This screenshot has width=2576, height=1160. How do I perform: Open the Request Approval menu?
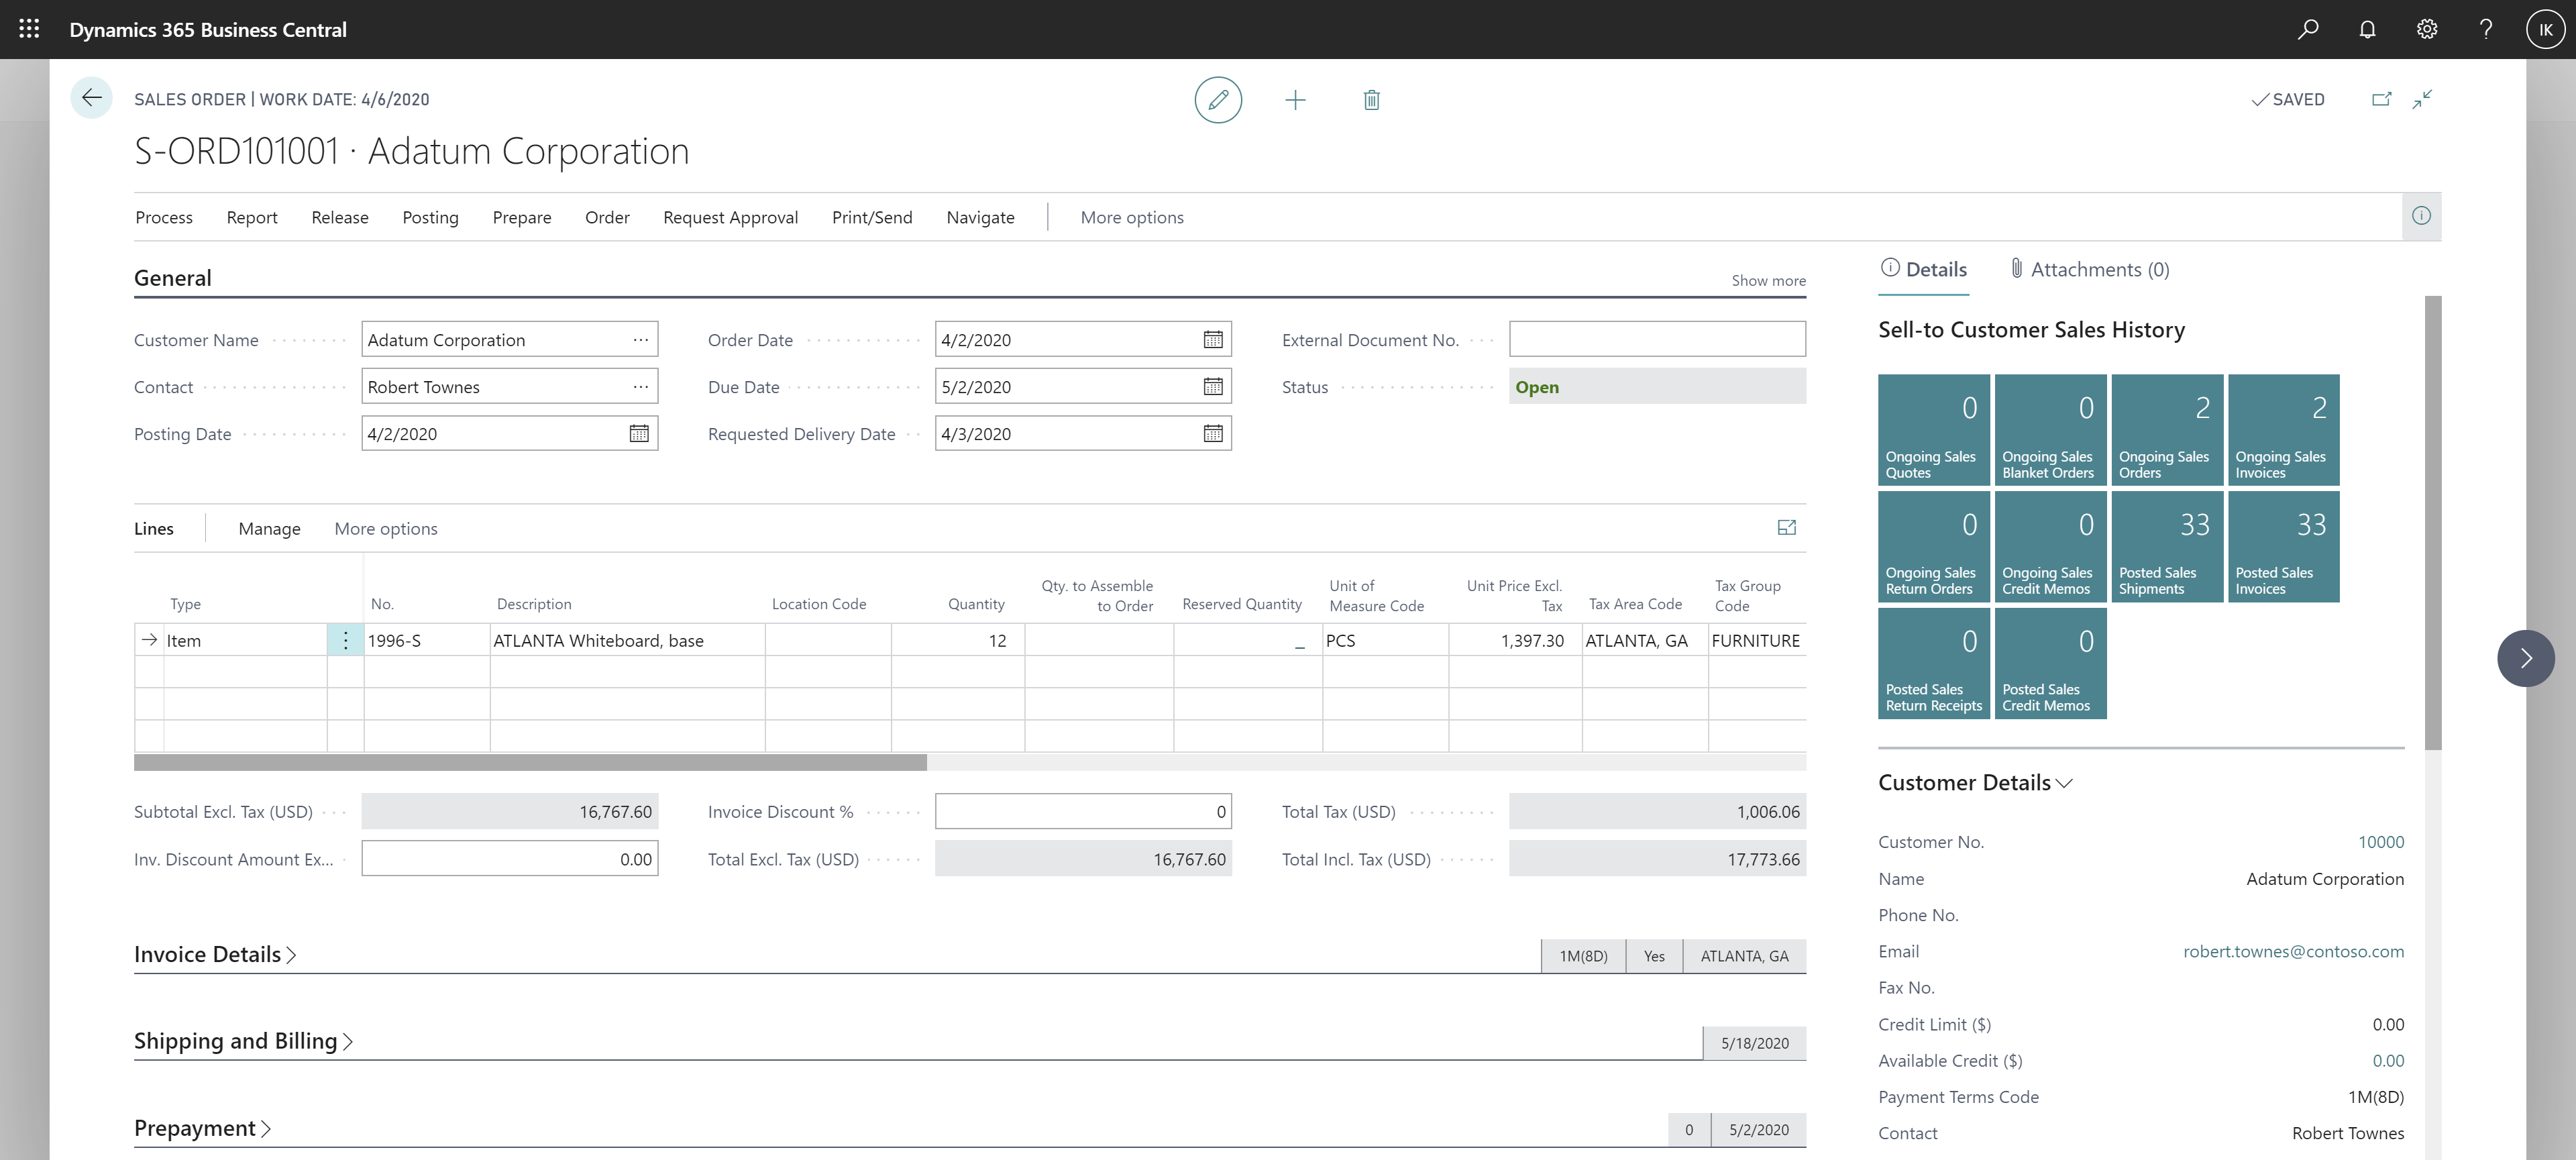(x=729, y=217)
